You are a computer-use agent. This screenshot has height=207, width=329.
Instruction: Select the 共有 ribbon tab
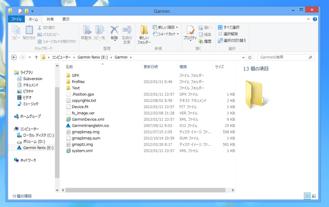50,19
